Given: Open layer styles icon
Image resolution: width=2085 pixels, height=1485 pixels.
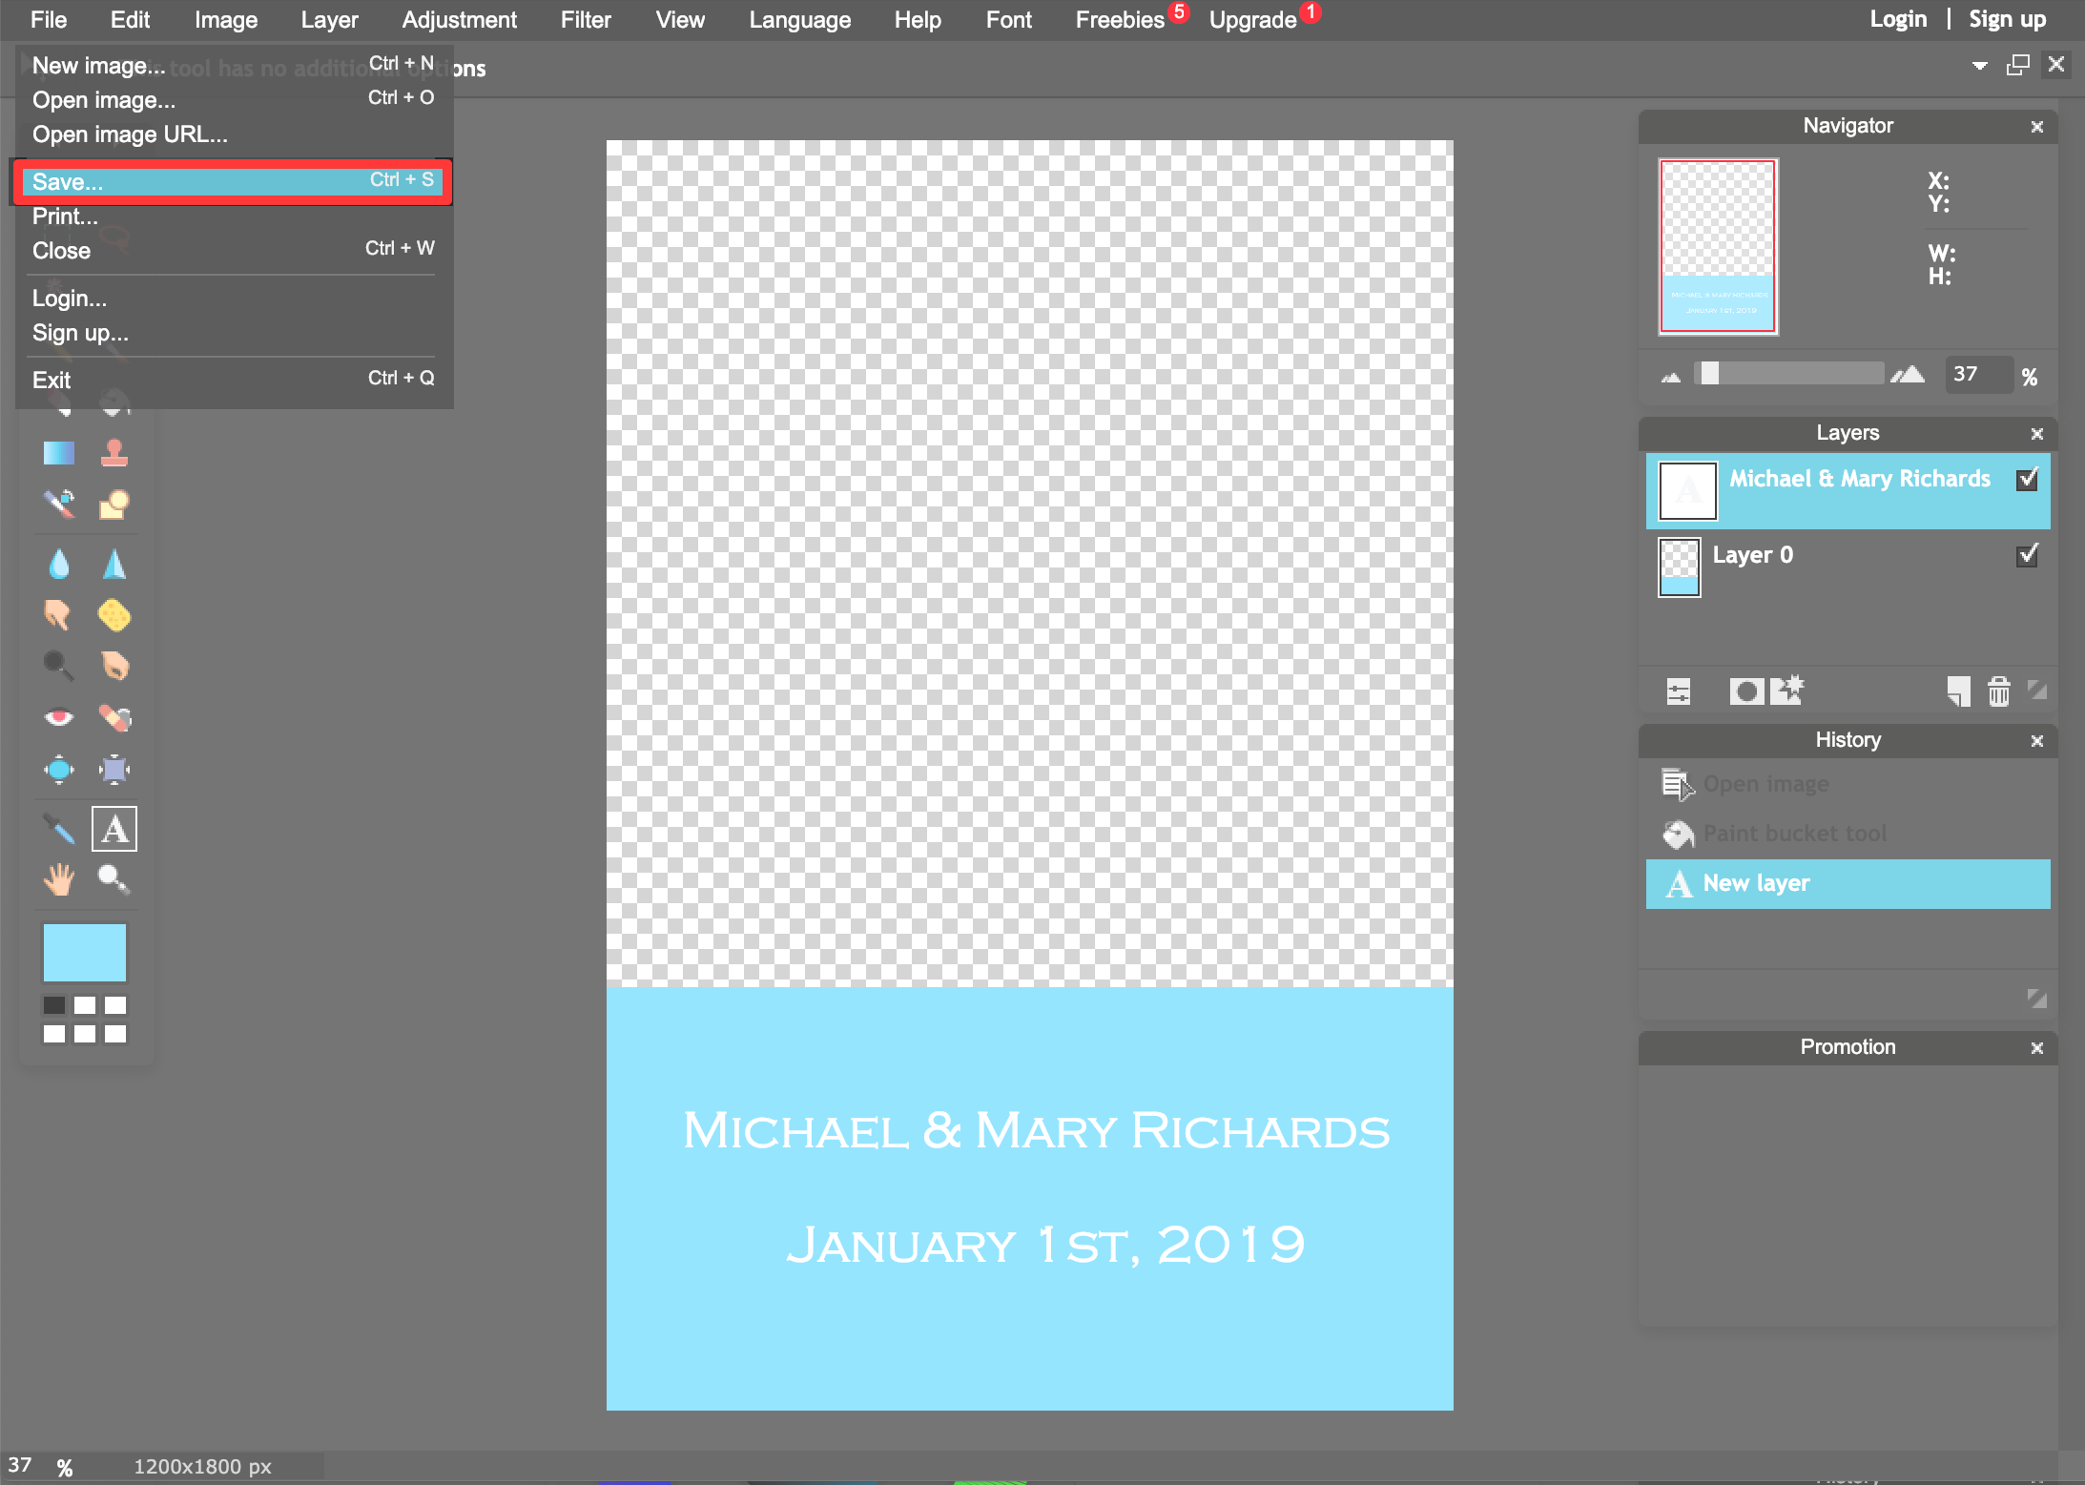Looking at the screenshot, I should click(1787, 690).
